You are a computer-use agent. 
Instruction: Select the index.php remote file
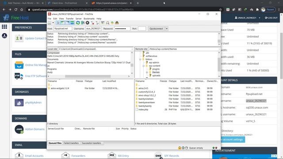(143, 110)
